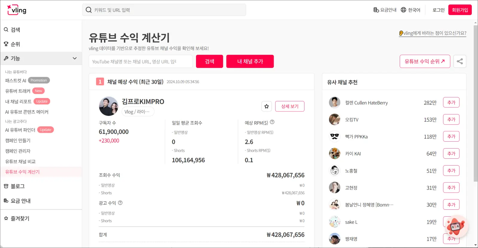
Task: Open the vling feedback link
Action: click(x=433, y=33)
